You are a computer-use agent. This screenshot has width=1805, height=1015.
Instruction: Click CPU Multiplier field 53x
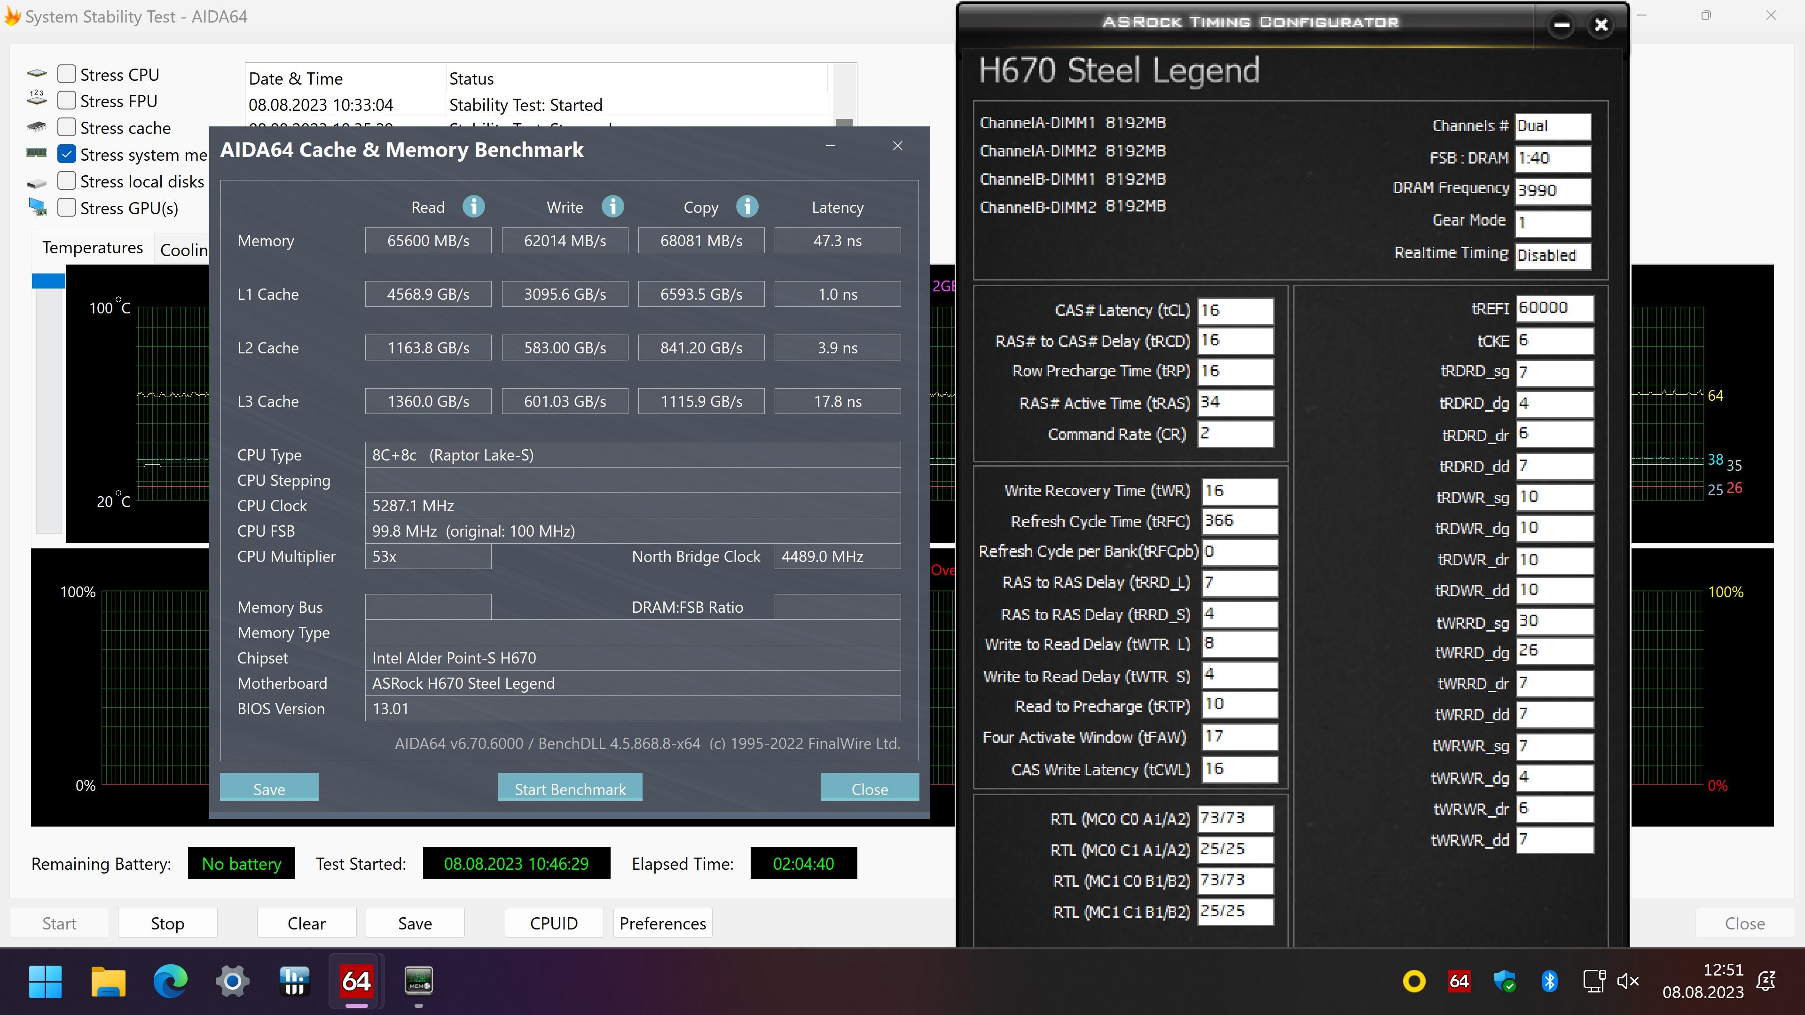pos(428,556)
